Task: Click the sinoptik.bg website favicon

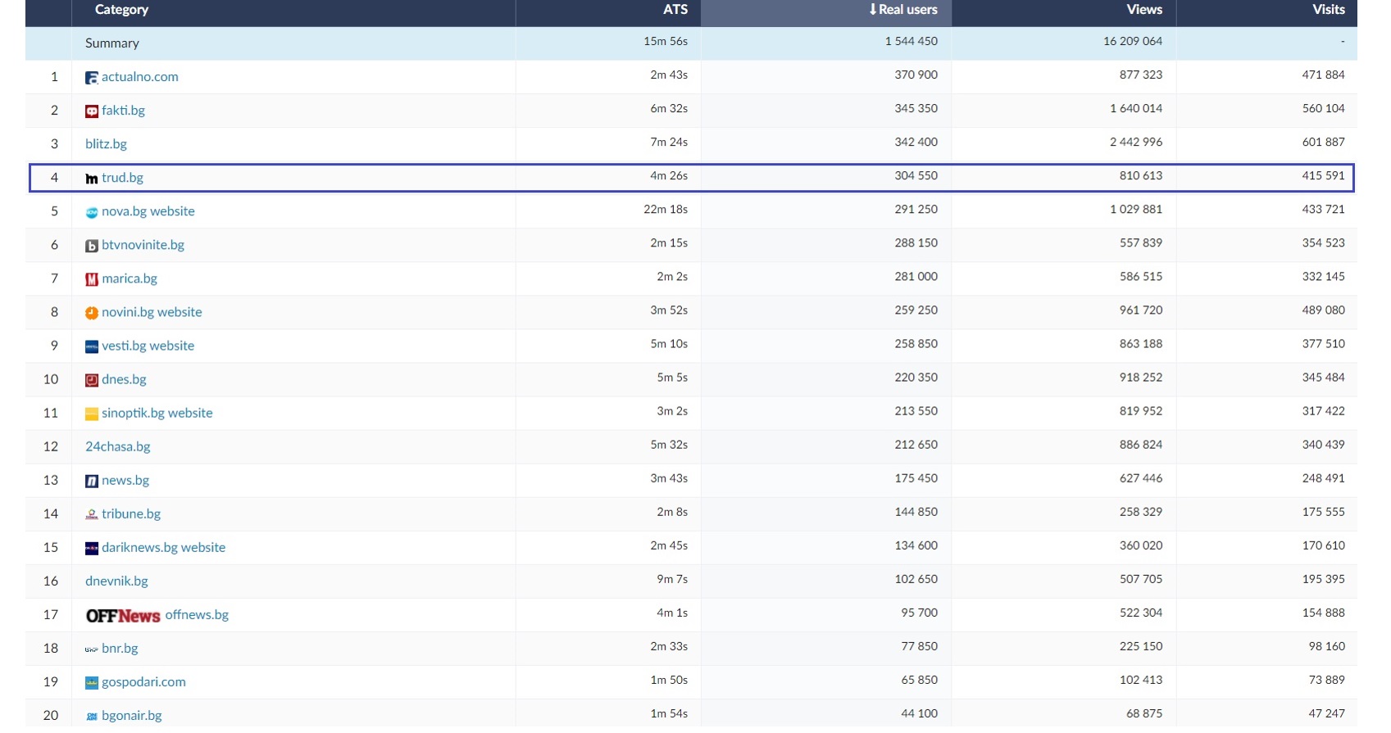Action: coord(92,414)
